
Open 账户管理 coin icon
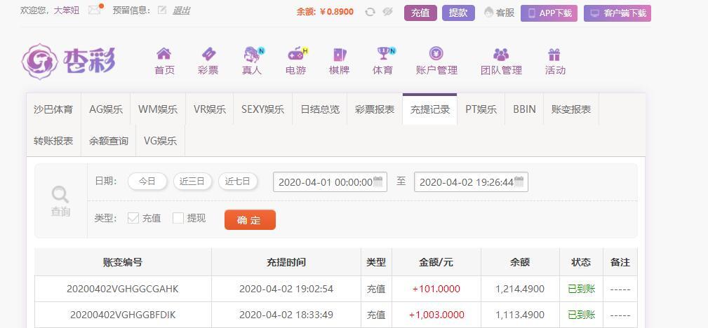coord(436,54)
